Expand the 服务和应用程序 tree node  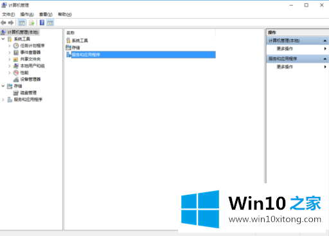[3, 100]
